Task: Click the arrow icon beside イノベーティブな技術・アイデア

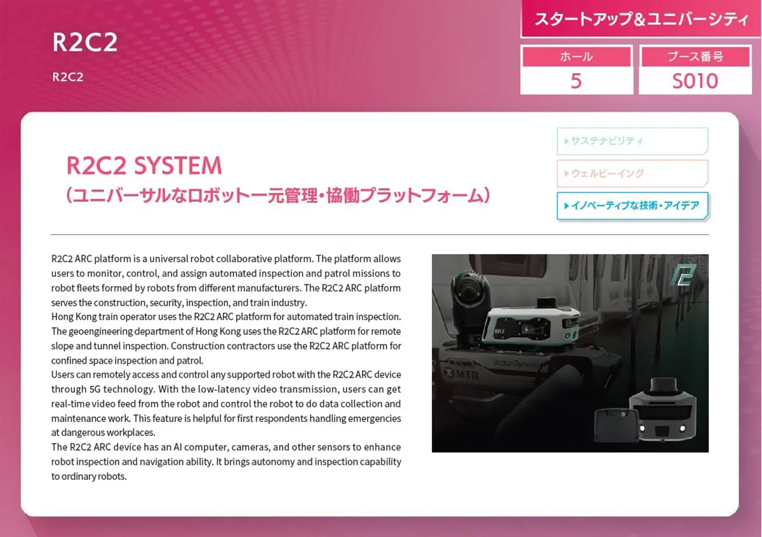Action: tap(566, 206)
